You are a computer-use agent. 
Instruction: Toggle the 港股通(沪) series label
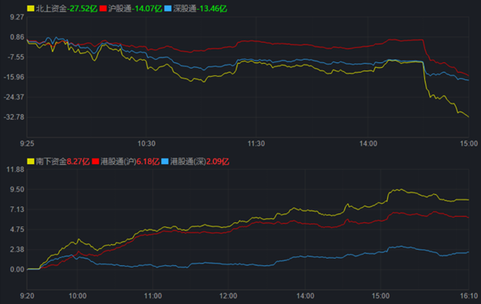coord(118,161)
